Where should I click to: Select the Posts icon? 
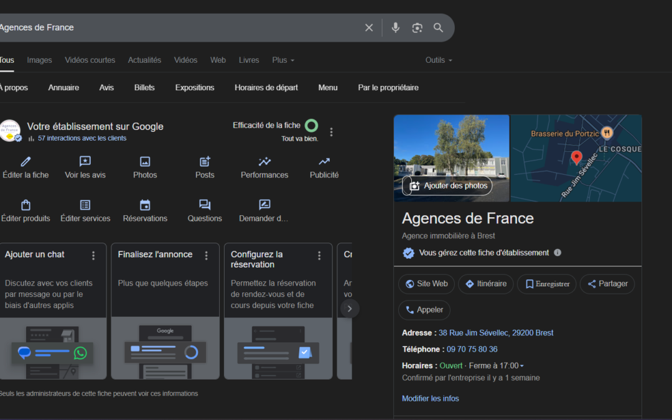(x=205, y=162)
